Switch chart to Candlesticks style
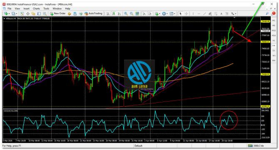 (x=114, y=13)
